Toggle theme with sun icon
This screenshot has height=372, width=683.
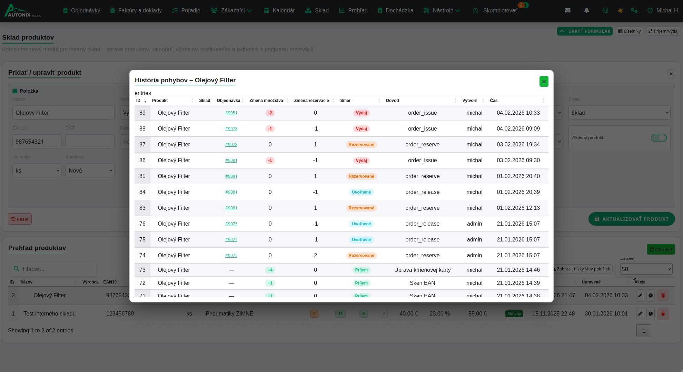click(620, 11)
